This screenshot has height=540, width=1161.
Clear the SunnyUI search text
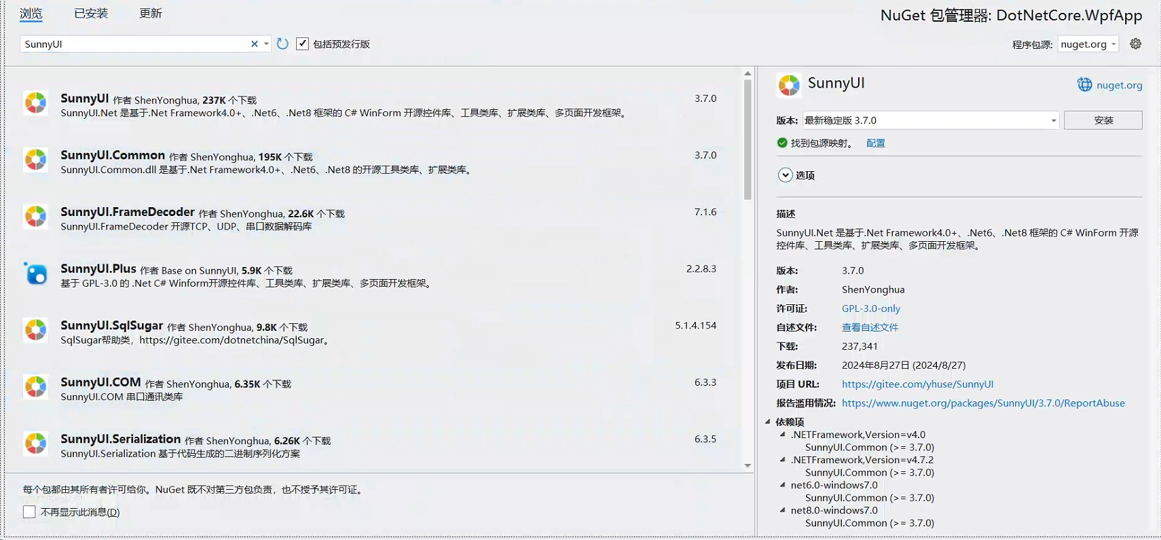255,43
